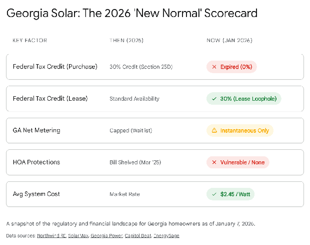The width and height of the screenshot is (310, 245).
Task: Click the red X icon in Vulnerable badge
Action: tap(214, 162)
